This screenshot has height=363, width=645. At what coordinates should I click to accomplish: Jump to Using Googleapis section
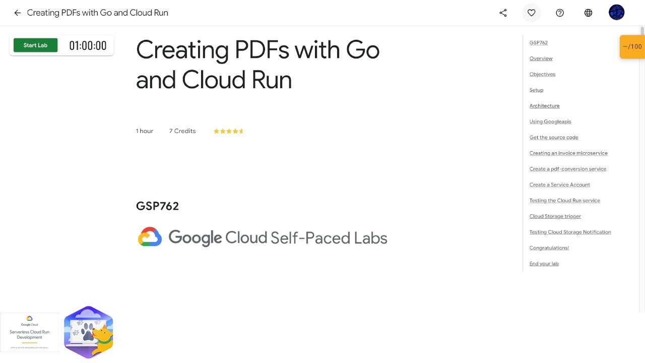tap(550, 122)
